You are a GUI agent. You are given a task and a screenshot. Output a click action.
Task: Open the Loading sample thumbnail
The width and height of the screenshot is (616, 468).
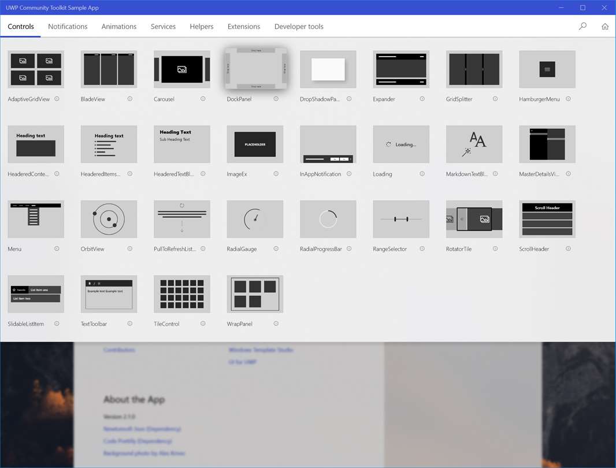pos(401,144)
